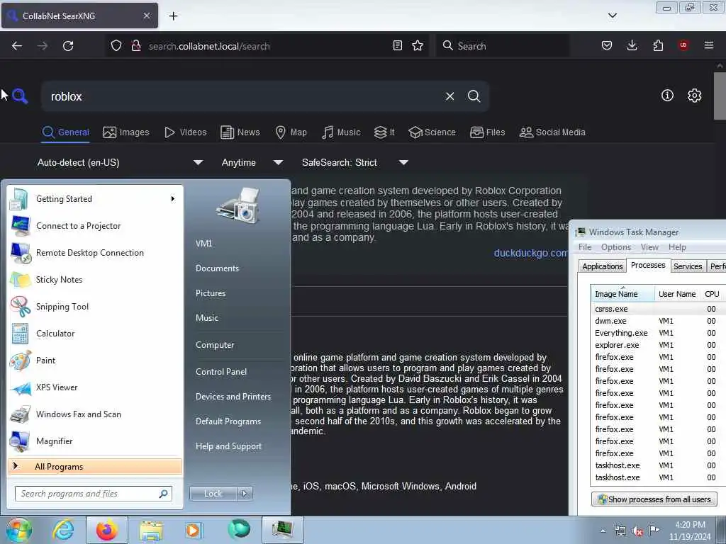This screenshot has height=544, width=726.
Task: Click the site security lock icon
Action: [136, 46]
